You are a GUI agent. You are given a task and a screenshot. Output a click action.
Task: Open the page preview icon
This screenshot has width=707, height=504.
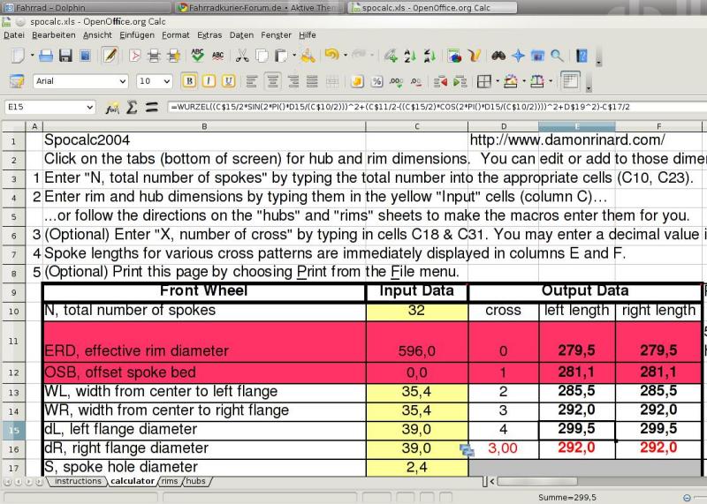173,56
